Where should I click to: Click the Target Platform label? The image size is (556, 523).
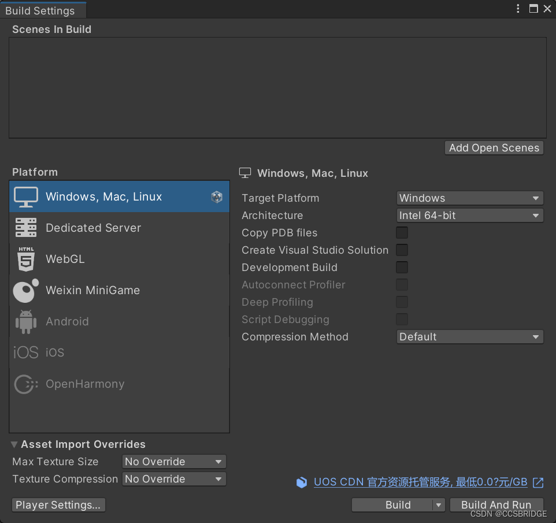[x=280, y=198]
